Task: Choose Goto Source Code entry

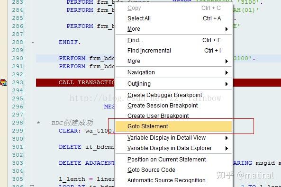Action: [173, 170]
